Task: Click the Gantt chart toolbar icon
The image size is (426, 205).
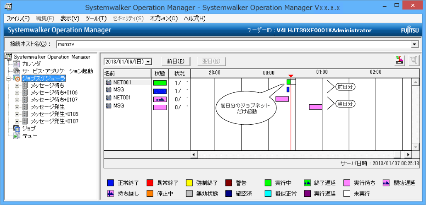Action: pyautogui.click(x=399, y=61)
